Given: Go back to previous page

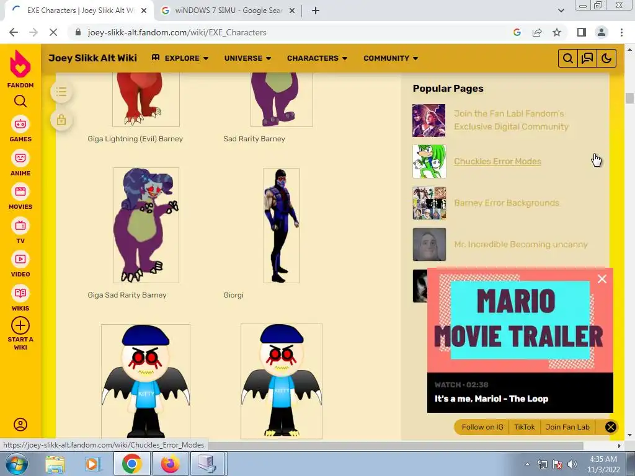Looking at the screenshot, I should (x=14, y=32).
